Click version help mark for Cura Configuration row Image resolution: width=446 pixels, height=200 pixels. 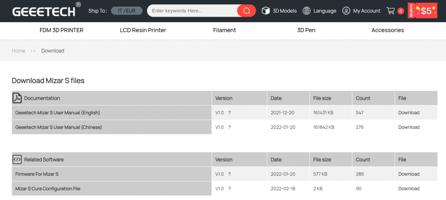[x=229, y=189]
